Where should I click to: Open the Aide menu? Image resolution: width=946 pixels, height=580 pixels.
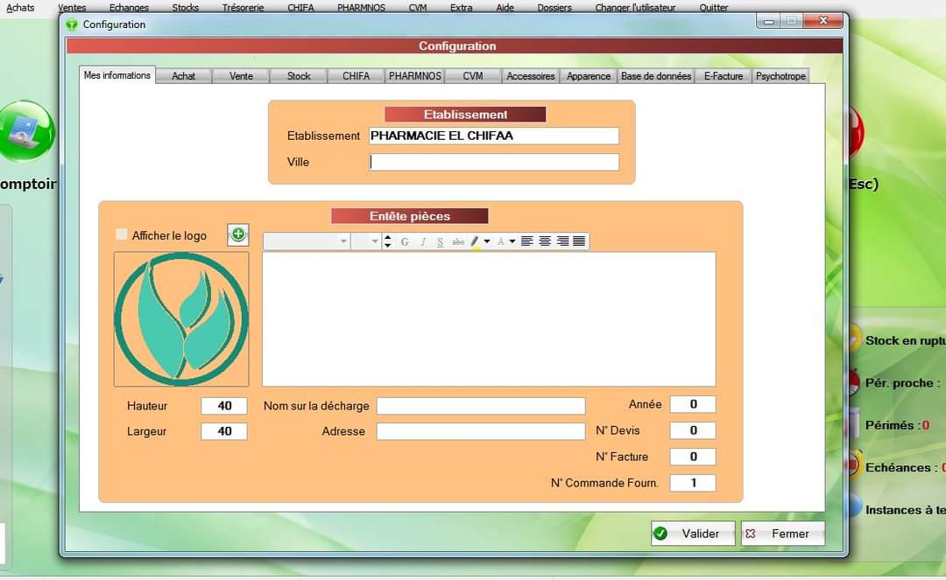505,8
